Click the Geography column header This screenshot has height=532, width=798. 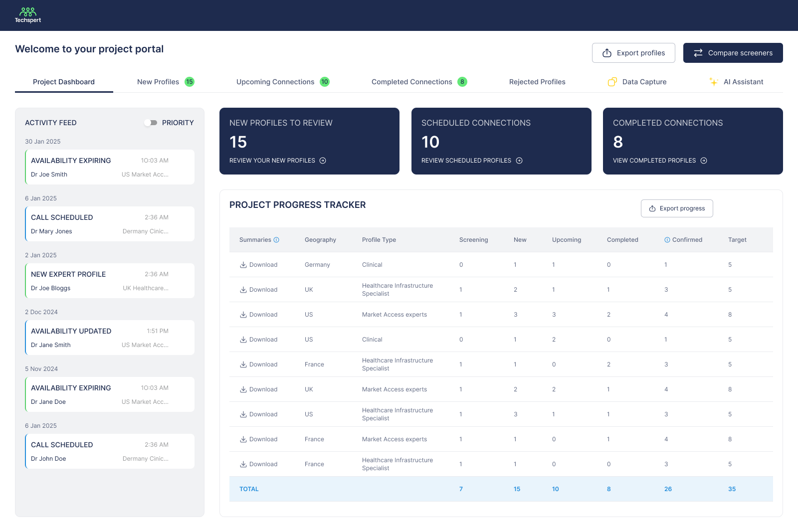320,240
